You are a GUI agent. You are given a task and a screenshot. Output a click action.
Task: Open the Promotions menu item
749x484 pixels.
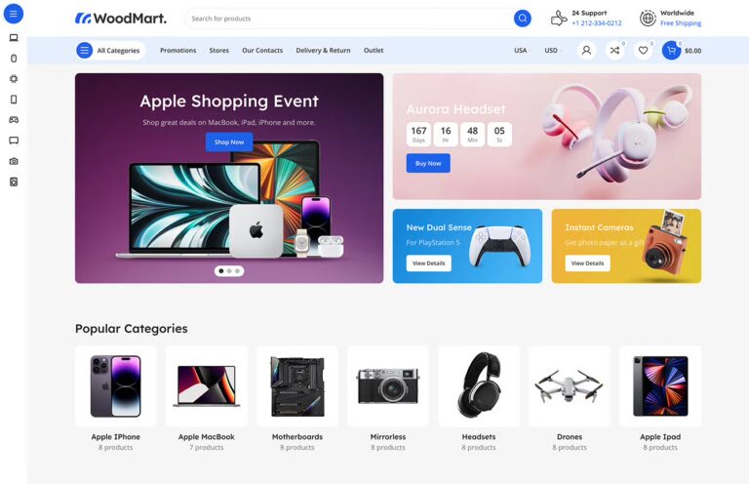click(178, 50)
